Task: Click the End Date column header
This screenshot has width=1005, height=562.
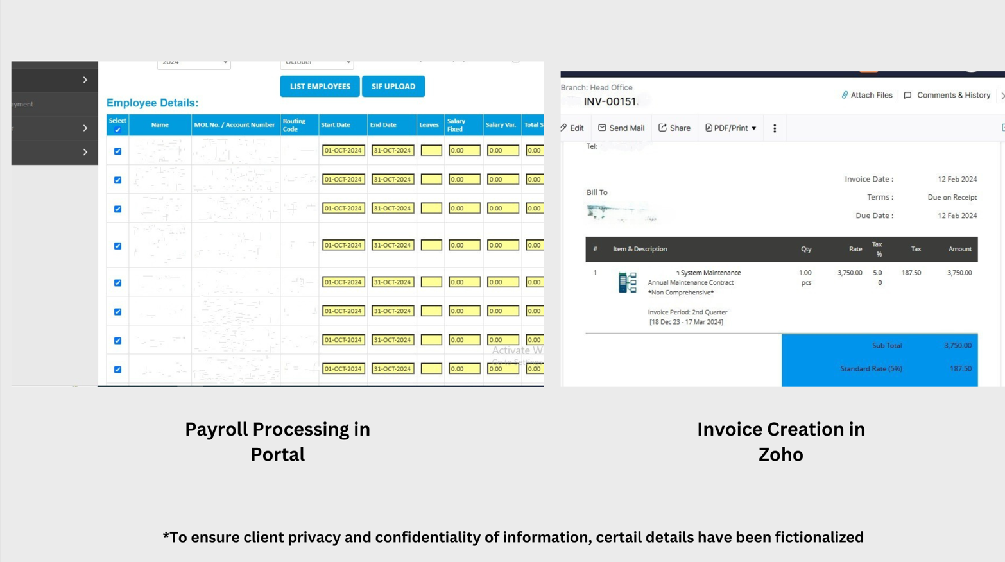Action: tap(391, 125)
